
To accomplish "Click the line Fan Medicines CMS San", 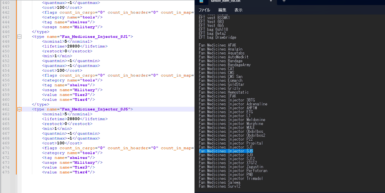I will [x=220, y=76].
